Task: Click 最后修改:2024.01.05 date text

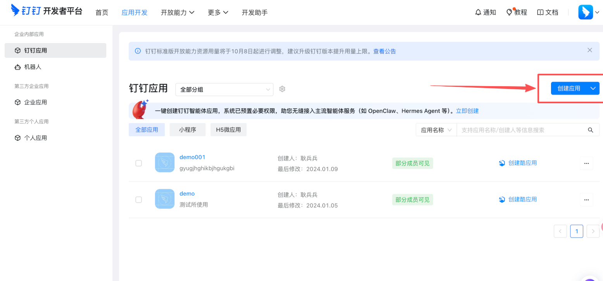Action: point(308,206)
